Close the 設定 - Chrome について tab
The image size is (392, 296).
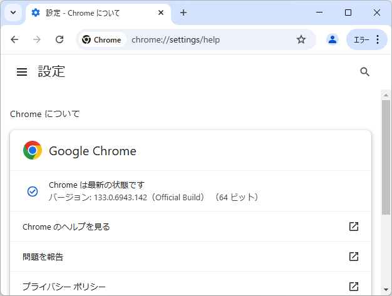point(161,13)
